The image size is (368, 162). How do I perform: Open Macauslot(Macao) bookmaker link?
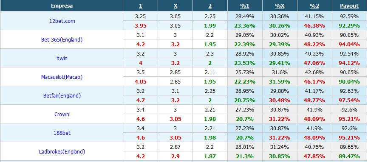tap(62, 77)
